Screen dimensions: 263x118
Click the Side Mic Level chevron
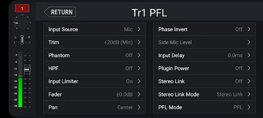[x=249, y=42]
